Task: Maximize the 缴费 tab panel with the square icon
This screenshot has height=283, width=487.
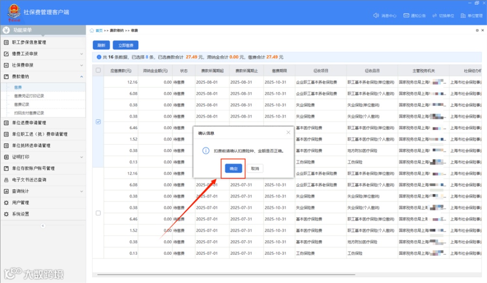Action: coord(477,30)
